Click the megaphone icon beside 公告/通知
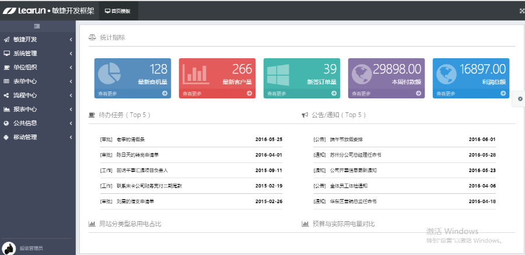Image resolution: width=525 pixels, height=255 pixels. [304, 115]
